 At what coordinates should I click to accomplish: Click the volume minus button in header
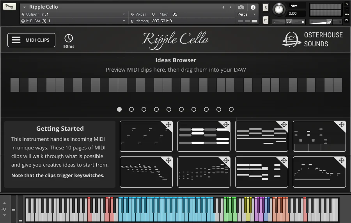pos(312,22)
